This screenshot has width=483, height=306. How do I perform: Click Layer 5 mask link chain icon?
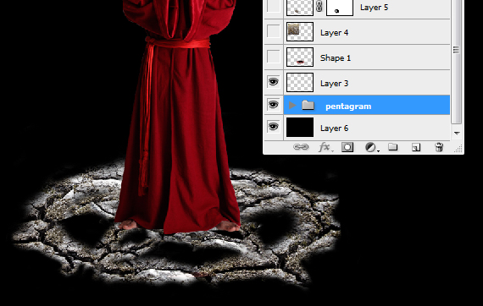pos(319,7)
